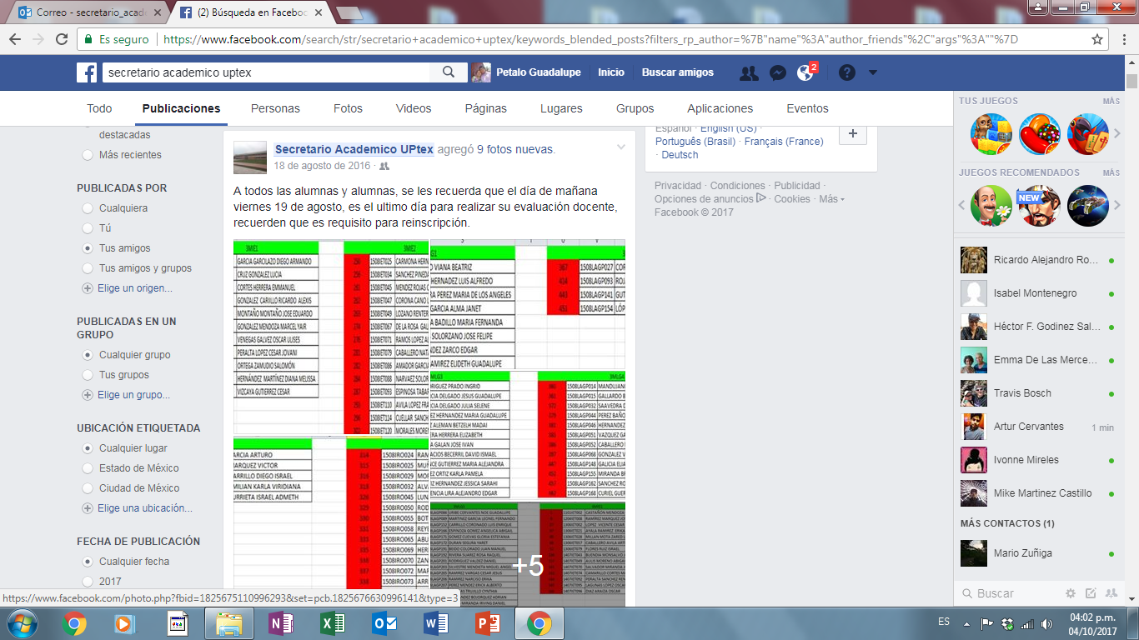Open account menu dropdown arrow

coord(873,72)
